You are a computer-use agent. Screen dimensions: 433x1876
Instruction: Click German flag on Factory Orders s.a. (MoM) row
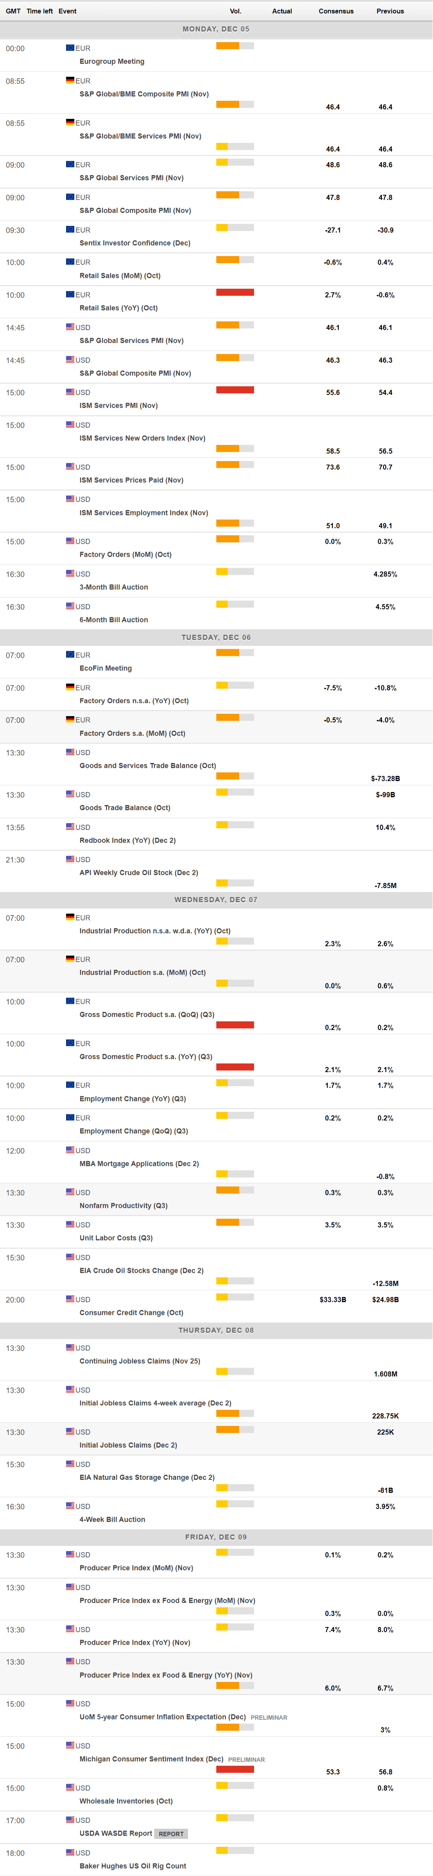pyautogui.click(x=70, y=720)
